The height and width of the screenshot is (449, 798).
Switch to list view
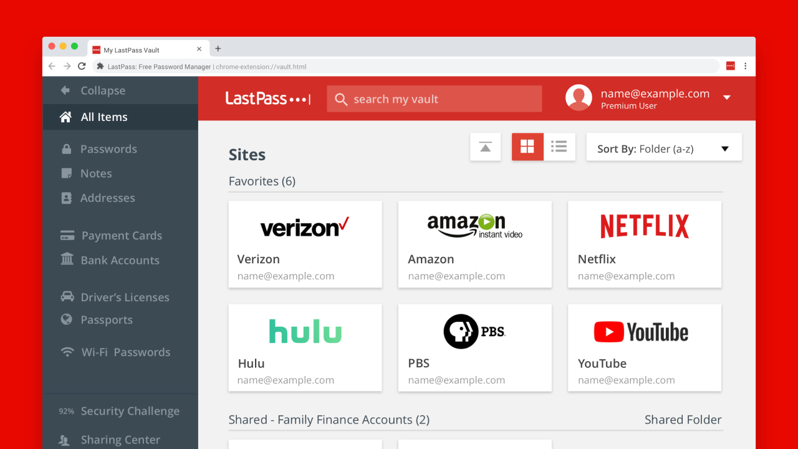(x=559, y=147)
